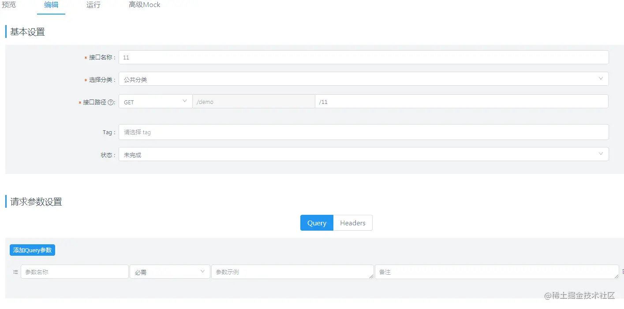Click the 备注 text area
Viewport: 624px width, 309px height.
[x=497, y=272]
